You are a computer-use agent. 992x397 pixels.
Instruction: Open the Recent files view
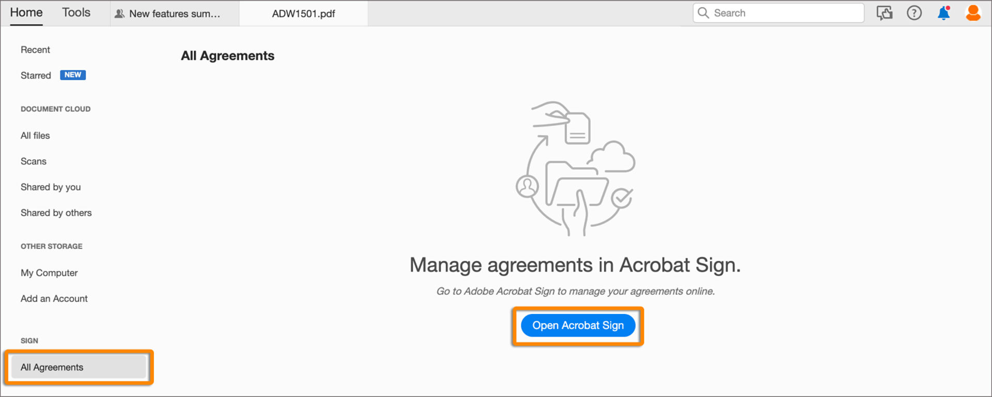click(x=35, y=50)
